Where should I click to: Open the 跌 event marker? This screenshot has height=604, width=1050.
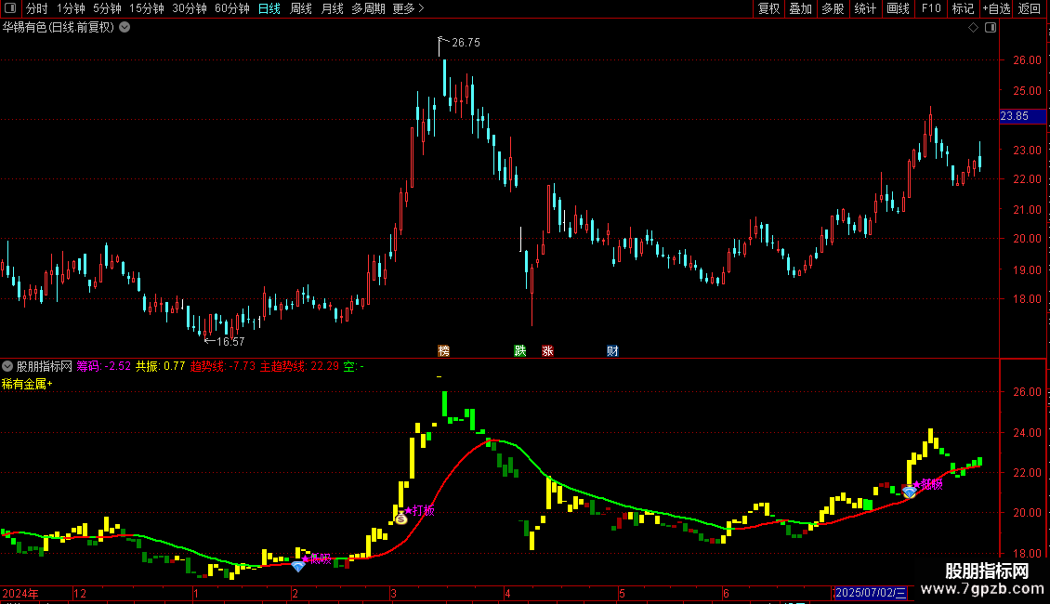(519, 351)
